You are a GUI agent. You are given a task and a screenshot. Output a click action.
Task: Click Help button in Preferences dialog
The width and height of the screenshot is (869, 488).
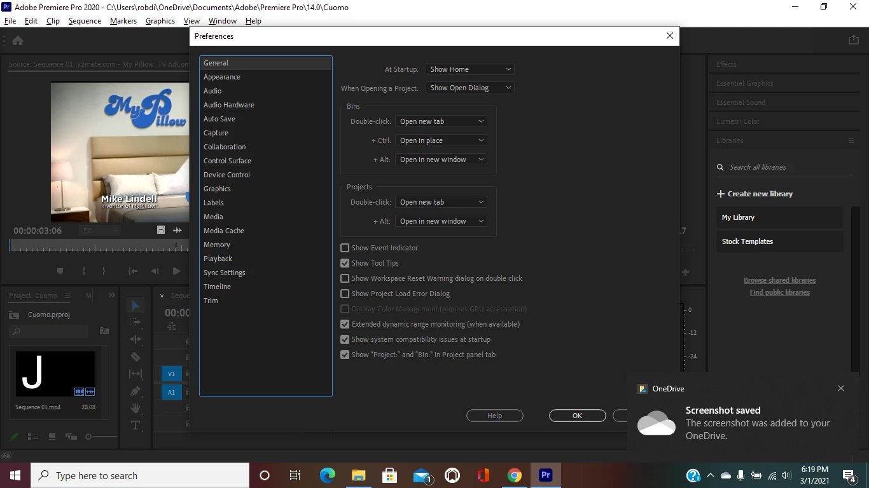pos(495,416)
